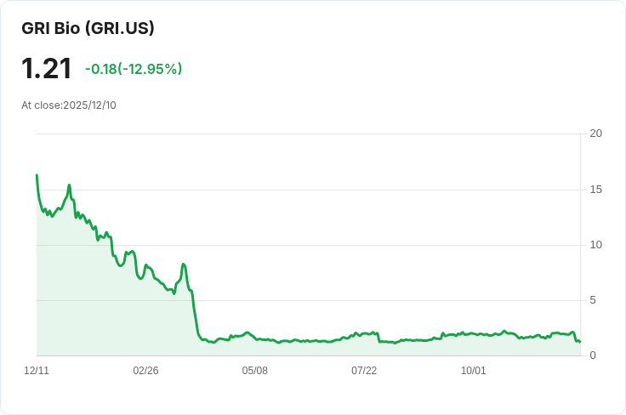Click the 12/11 date on the time axis
The width and height of the screenshot is (626, 415).
37,371
